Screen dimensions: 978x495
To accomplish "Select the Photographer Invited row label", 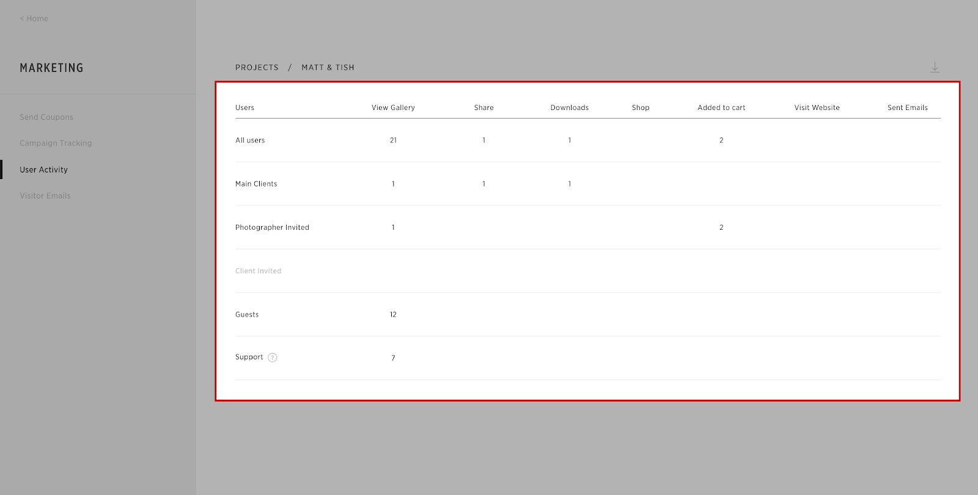I will point(272,227).
